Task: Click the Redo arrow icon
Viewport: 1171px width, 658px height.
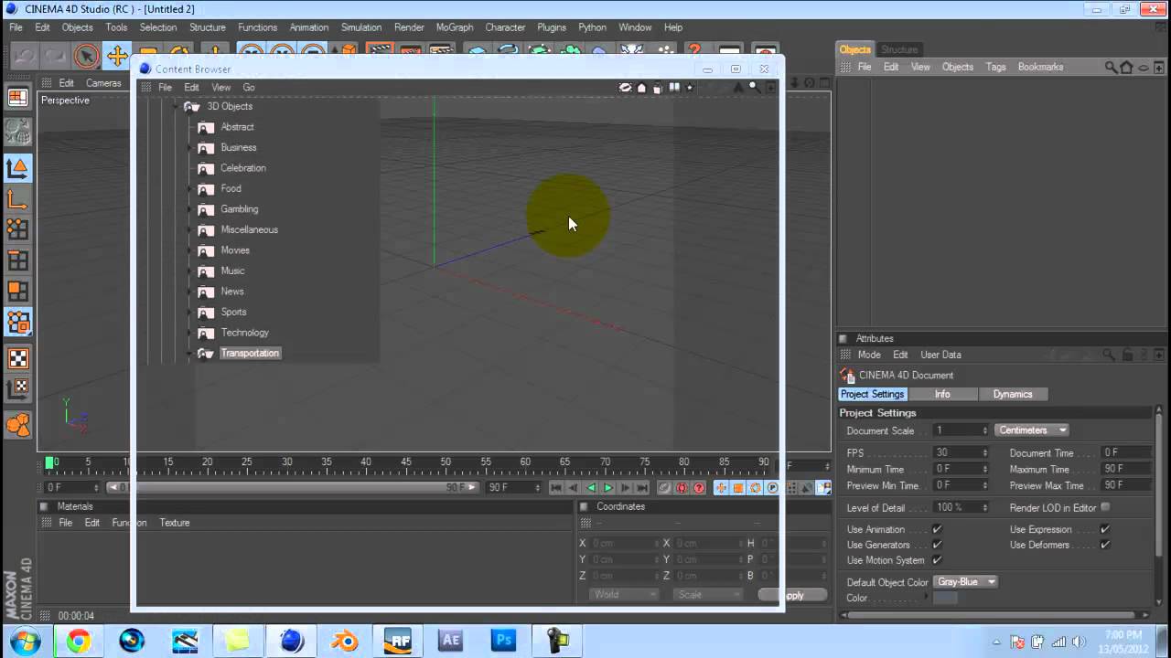Action: click(x=54, y=57)
